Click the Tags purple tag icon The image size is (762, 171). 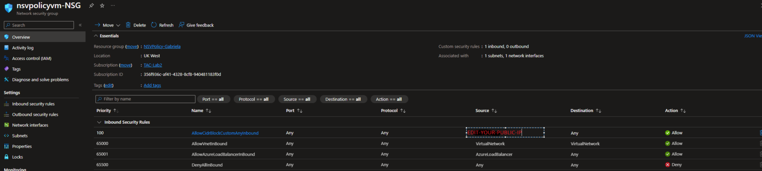6,69
